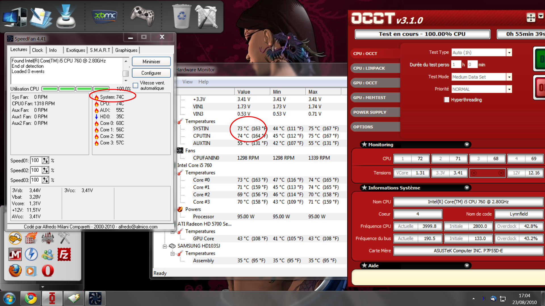Collapse Temperatures node under ATI Radeon
545x306 pixels.
tap(172, 232)
